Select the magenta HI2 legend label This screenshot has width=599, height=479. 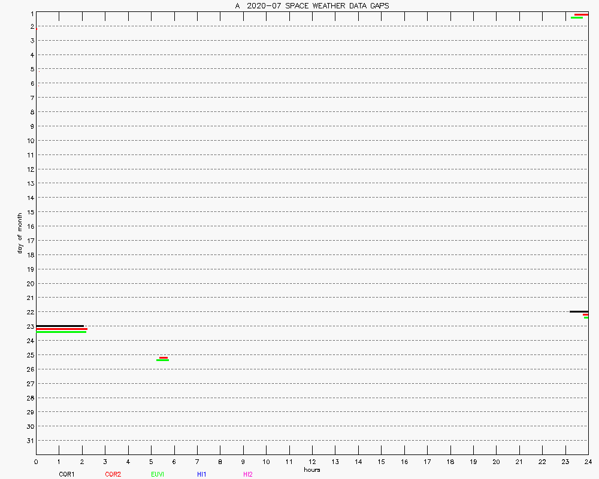(x=247, y=474)
